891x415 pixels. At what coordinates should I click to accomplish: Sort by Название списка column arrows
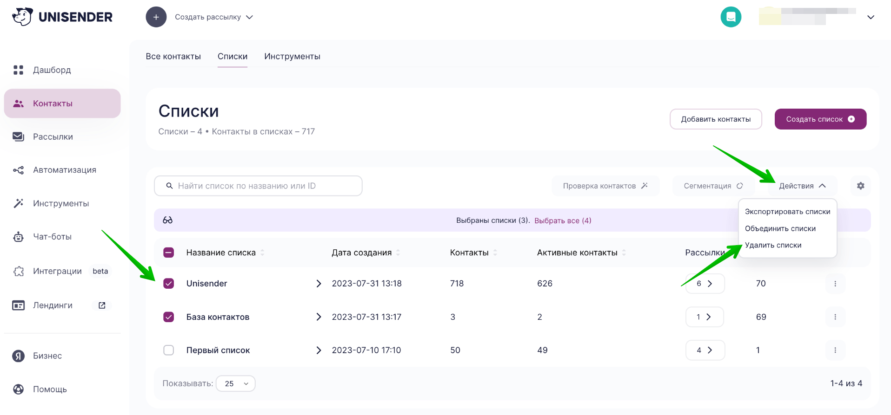[262, 253]
